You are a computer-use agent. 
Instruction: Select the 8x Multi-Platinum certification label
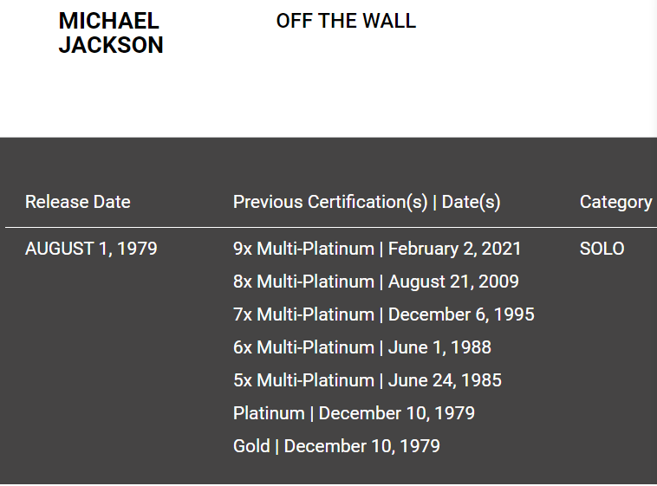(303, 282)
